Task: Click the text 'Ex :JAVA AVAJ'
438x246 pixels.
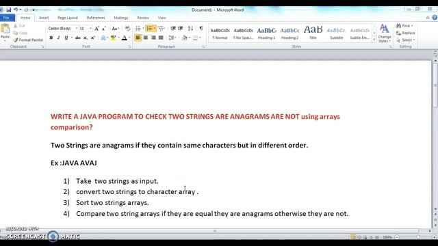Action: 74,163
